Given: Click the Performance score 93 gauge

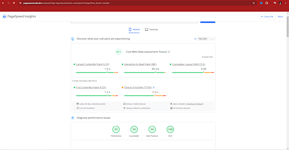Looking at the screenshot, I should click(116, 129).
